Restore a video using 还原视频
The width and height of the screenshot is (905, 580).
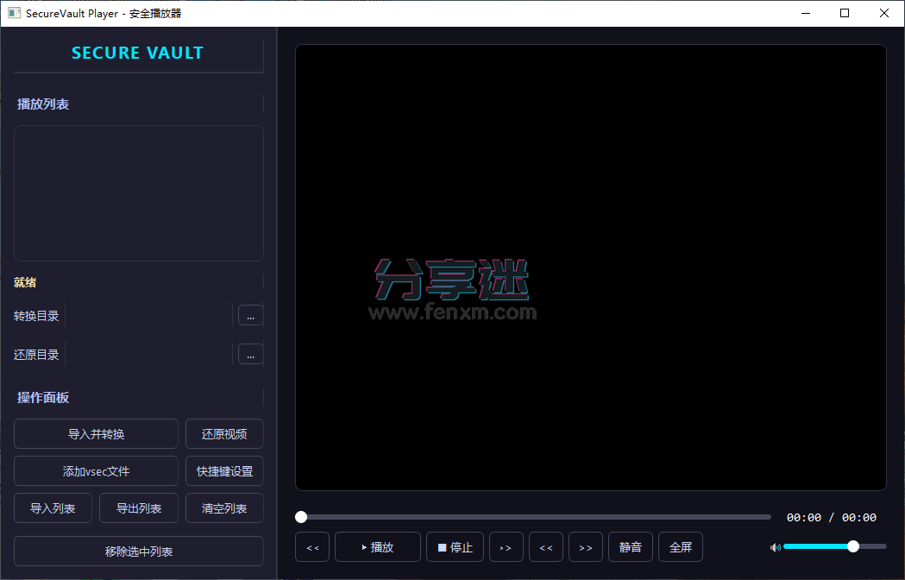click(x=224, y=433)
